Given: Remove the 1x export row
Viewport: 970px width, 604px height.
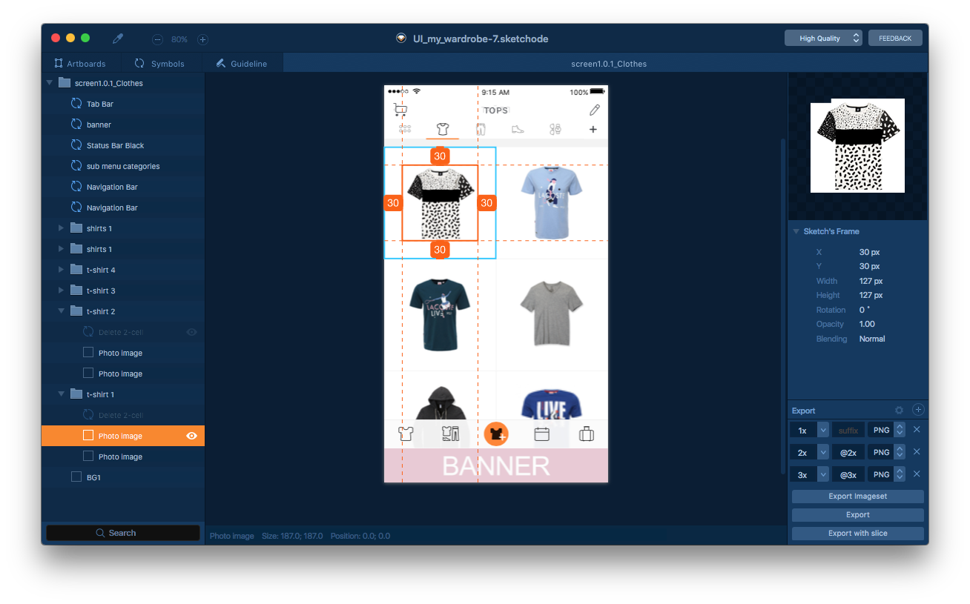Looking at the screenshot, I should coord(917,430).
